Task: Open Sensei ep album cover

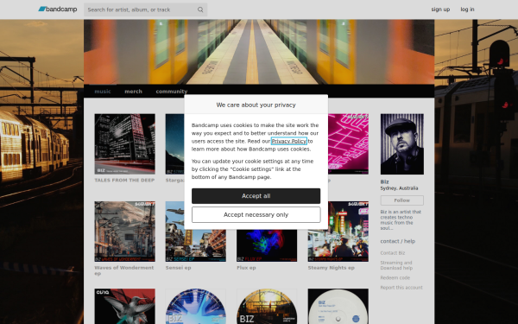Action: [x=196, y=245]
